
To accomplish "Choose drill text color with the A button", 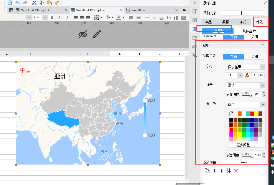I will pos(247,75).
